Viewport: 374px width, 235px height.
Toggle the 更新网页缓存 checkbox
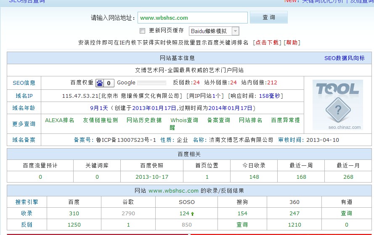[142, 31]
